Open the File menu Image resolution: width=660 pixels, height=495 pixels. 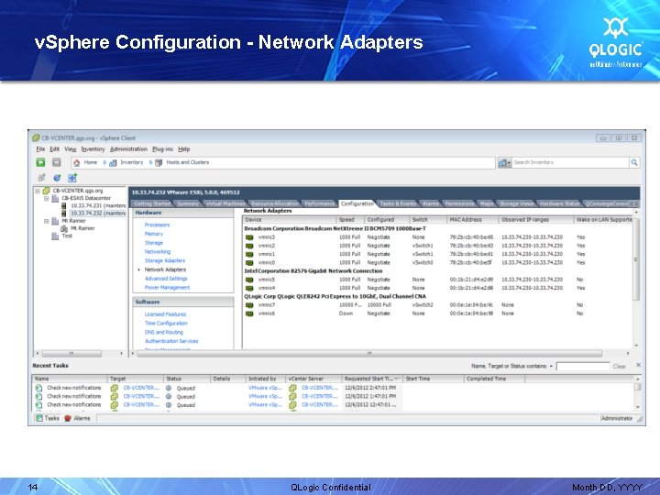tap(40, 149)
